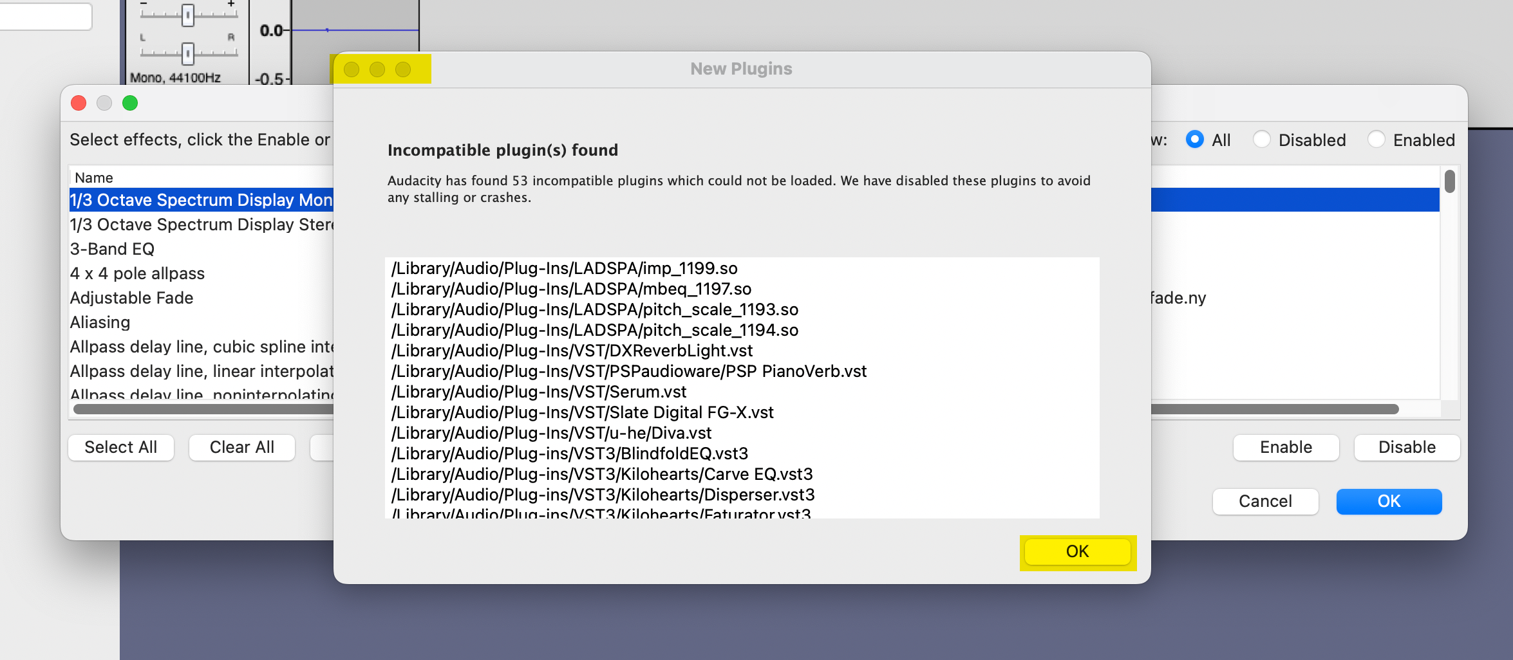Cancel the plugin manager dialog
Viewport: 1513px width, 660px height.
[1265, 501]
